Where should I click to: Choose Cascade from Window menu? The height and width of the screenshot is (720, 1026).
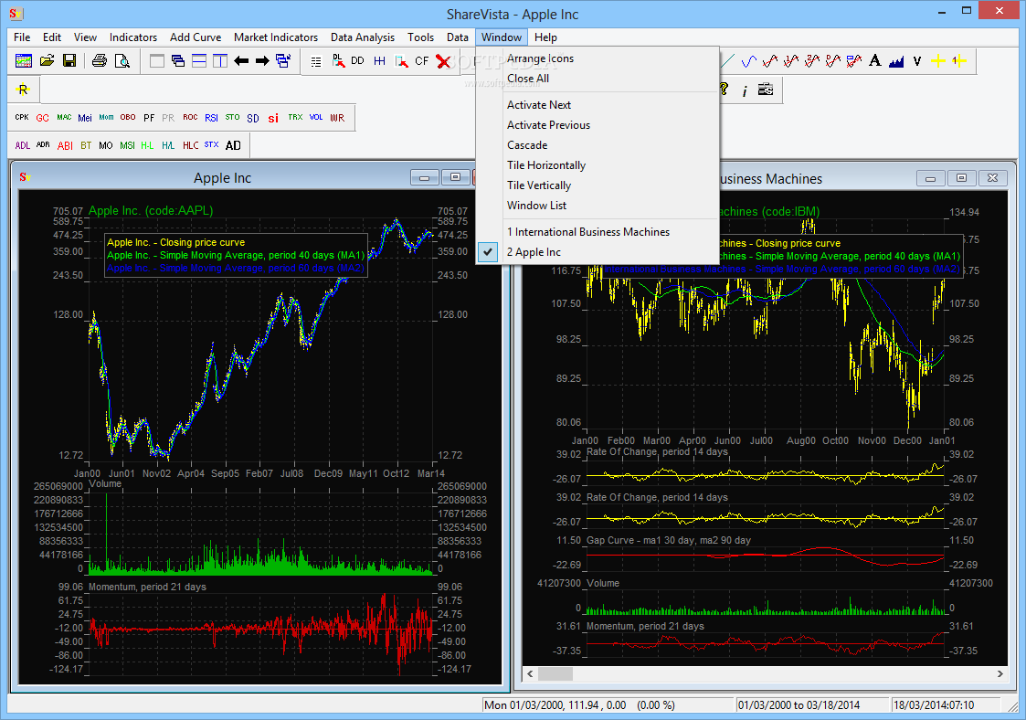pos(598,145)
